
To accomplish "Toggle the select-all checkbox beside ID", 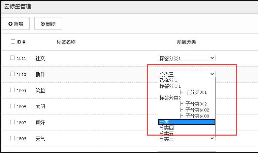I will tap(13, 42).
